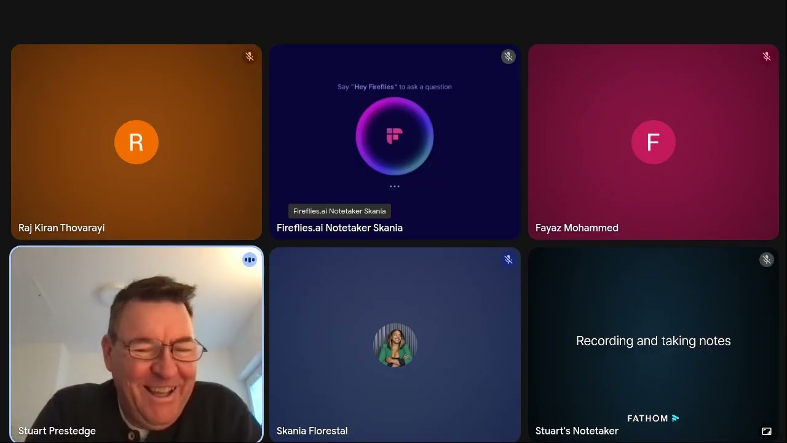Click Skania Florestal's profile photo avatar
Screen dimensions: 787x443
395,345
